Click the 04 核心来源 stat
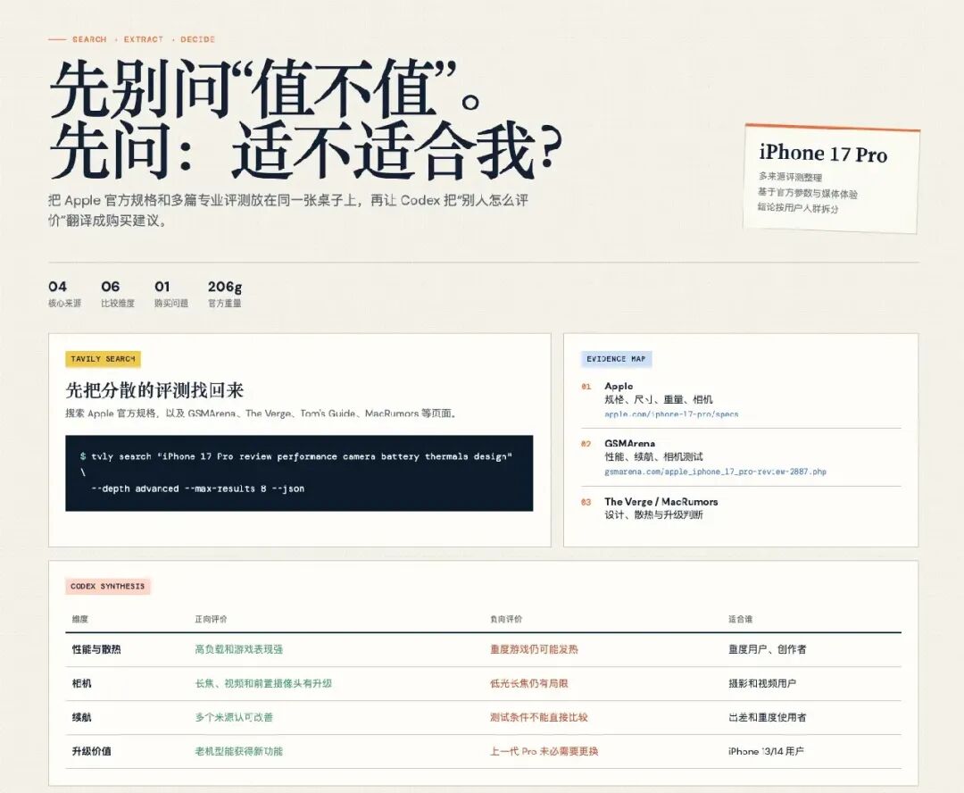 click(64, 294)
